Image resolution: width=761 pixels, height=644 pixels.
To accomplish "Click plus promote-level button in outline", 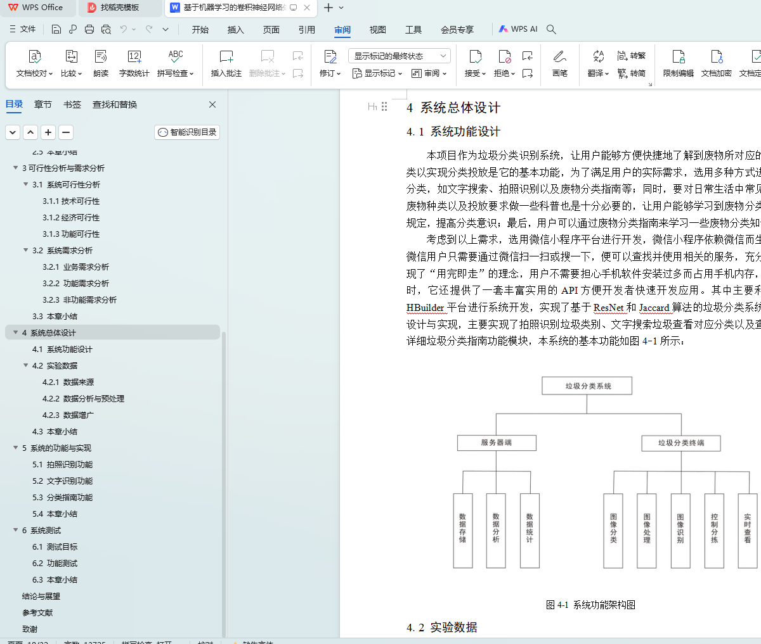I will (x=48, y=132).
